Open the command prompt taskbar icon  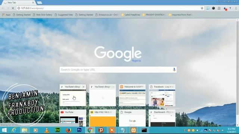click(x=144, y=130)
